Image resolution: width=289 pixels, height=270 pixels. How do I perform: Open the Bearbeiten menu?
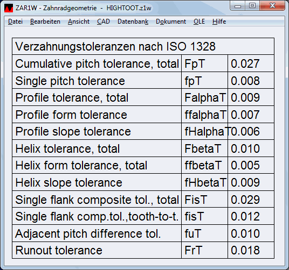click(45, 22)
